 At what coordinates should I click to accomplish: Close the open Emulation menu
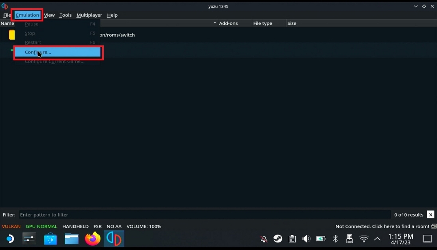[x=27, y=15]
